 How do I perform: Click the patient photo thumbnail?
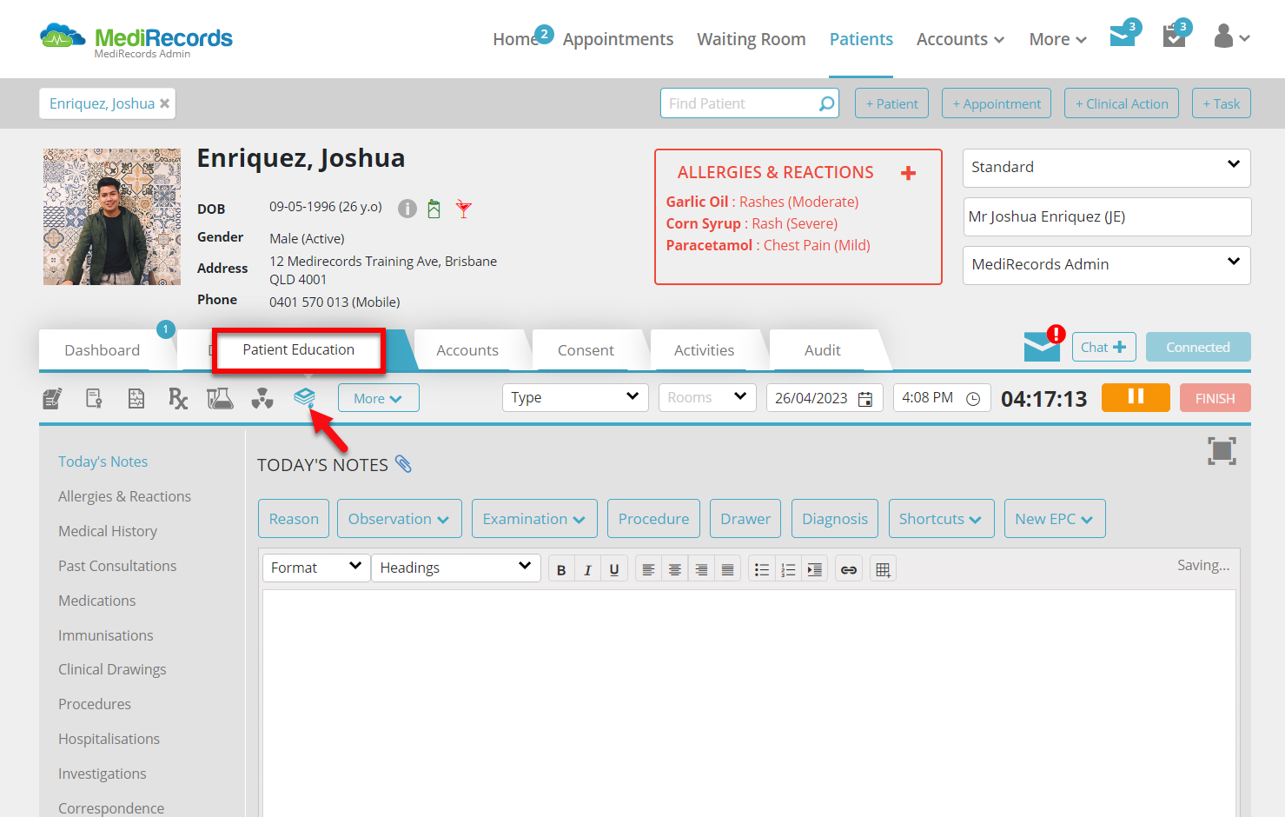pyautogui.click(x=112, y=216)
